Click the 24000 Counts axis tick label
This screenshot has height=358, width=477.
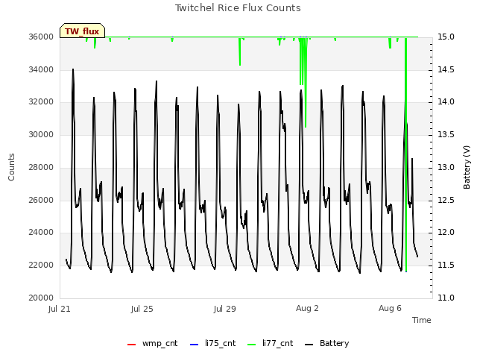click(41, 232)
